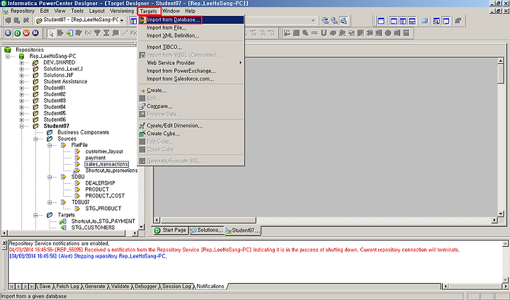Open the Debugger output tab
The height and width of the screenshot is (300, 510).
[x=146, y=287]
